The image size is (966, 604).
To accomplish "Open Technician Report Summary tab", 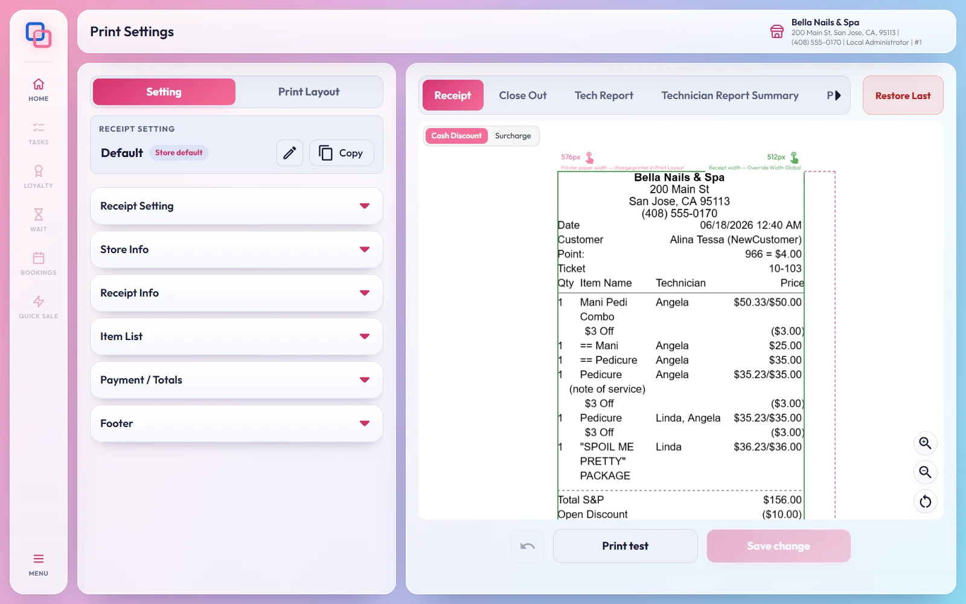I will [730, 95].
